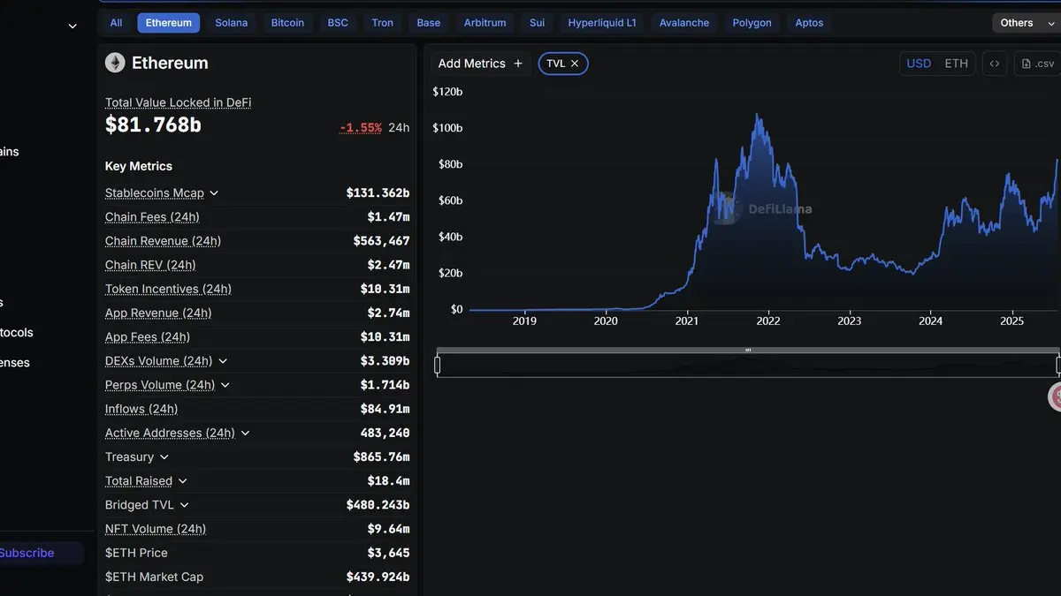Click the $439.924b market cap value
The height and width of the screenshot is (596, 1061).
pos(378,577)
